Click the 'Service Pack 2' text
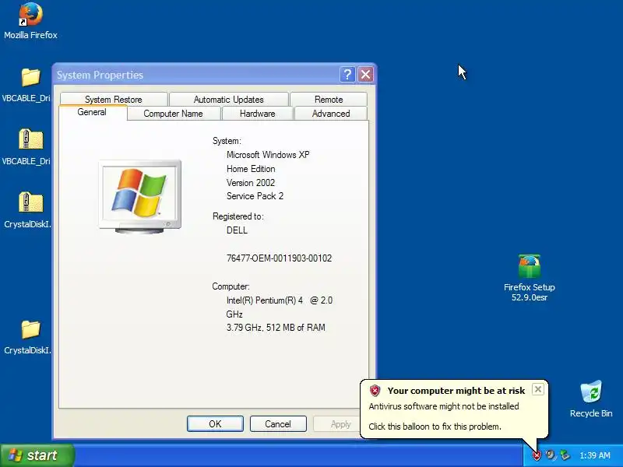 tap(255, 196)
